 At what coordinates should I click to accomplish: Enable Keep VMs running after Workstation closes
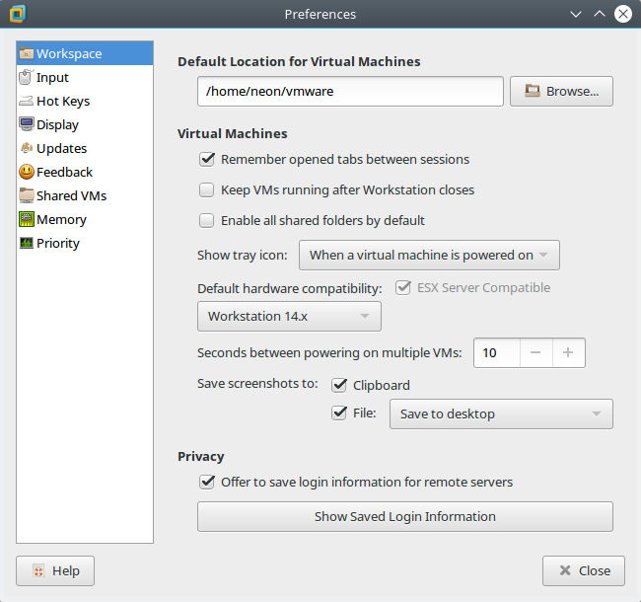[207, 189]
